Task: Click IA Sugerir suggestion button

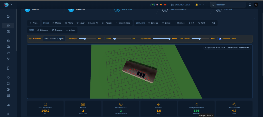Action: (x=43, y=30)
